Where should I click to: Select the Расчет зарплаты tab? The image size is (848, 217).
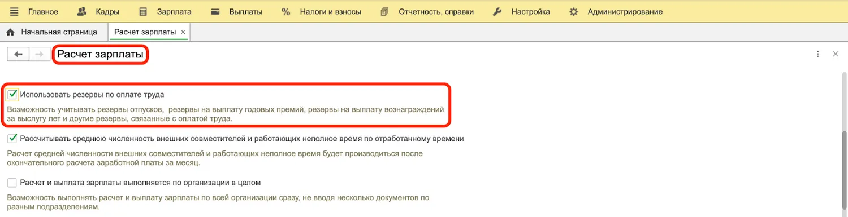coord(145,32)
